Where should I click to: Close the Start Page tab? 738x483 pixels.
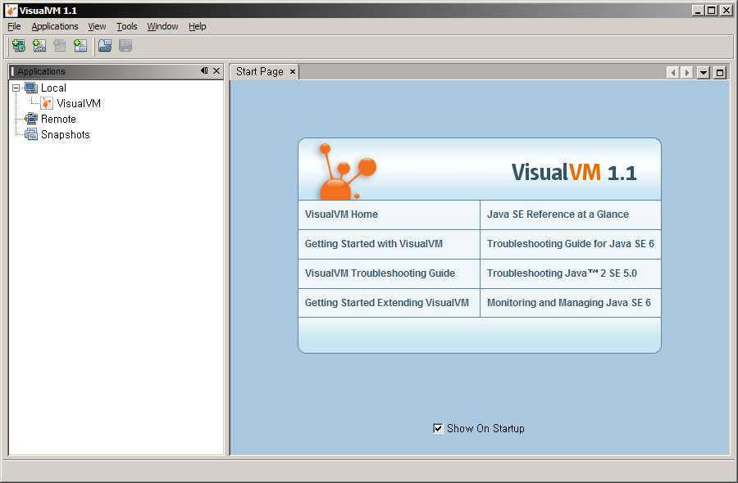(x=292, y=71)
